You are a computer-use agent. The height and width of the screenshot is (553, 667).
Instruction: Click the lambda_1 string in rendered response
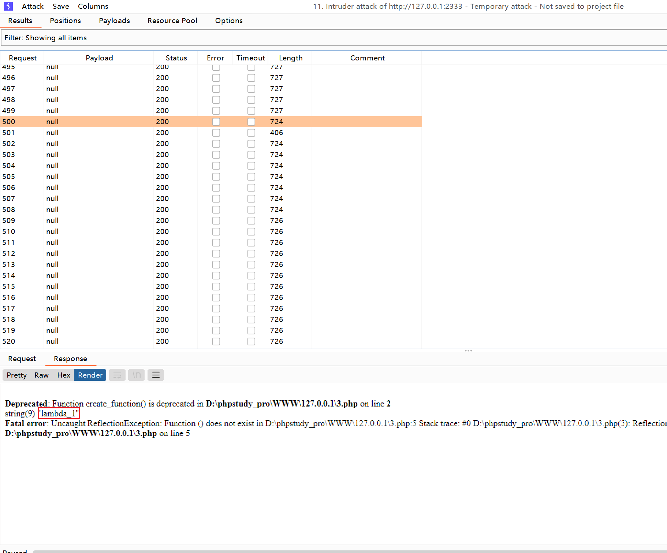(59, 414)
